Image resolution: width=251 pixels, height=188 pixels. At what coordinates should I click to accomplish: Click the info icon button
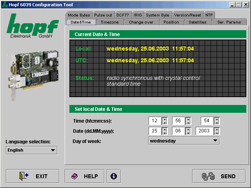pyautogui.click(x=114, y=176)
